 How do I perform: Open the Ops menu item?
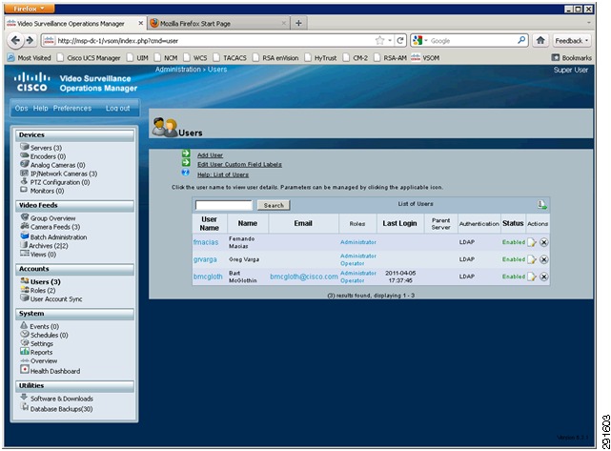pos(21,108)
